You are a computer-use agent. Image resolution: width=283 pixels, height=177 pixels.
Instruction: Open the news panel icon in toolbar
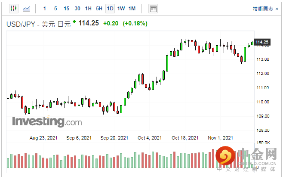coord(153,9)
